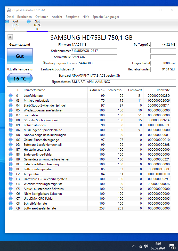Click the status icon of Suchfehler row
This screenshot has height=251, width=178.
[x=11, y=115]
